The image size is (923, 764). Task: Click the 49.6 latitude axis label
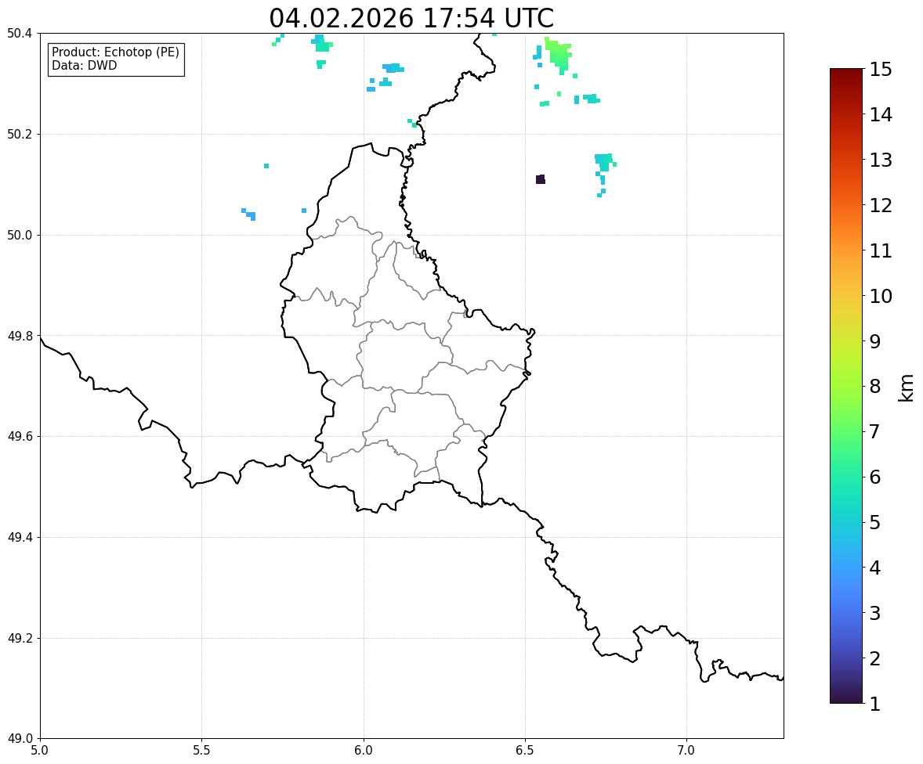pos(19,436)
